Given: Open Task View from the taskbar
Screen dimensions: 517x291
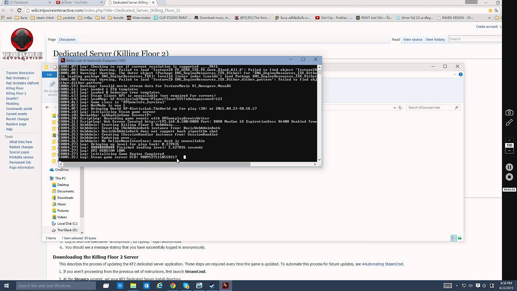Looking at the screenshot, I should tap(106, 286).
